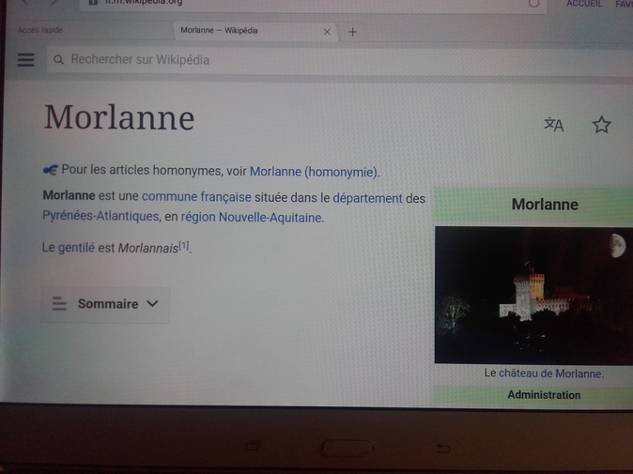Image resolution: width=633 pixels, height=474 pixels.
Task: Open a new browser tab
Action: [352, 32]
